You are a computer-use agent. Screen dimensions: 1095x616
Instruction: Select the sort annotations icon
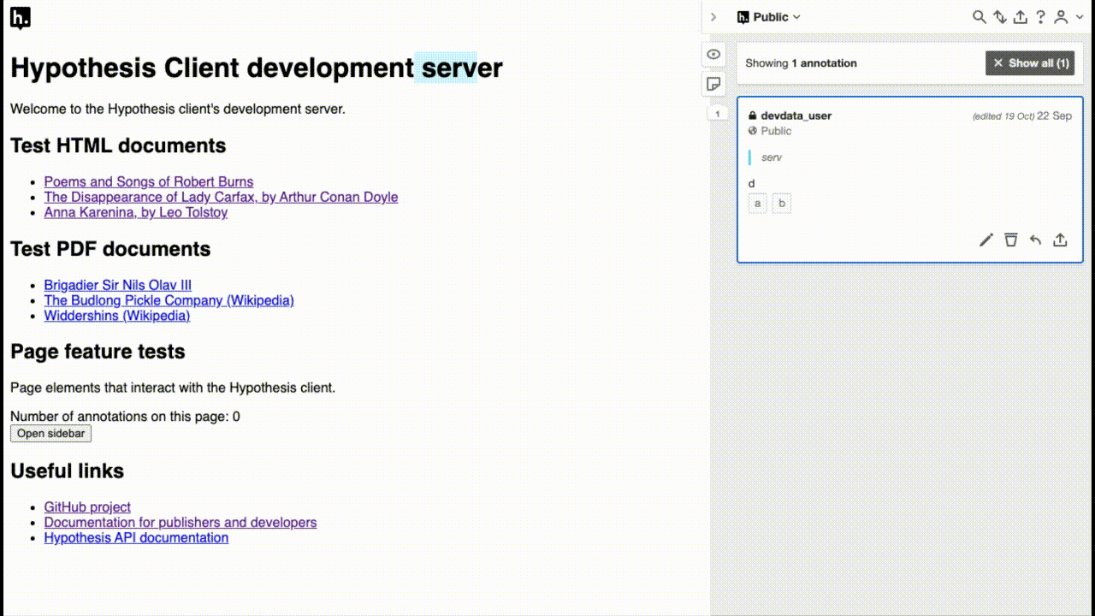999,16
